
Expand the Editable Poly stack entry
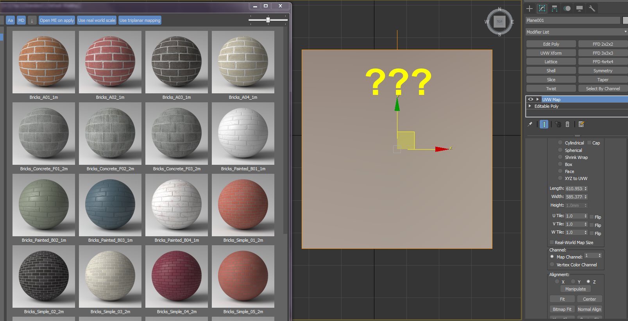(x=530, y=106)
